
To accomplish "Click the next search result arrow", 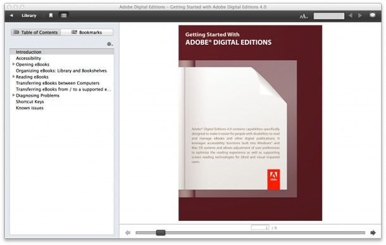I will pyautogui.click(x=360, y=16).
